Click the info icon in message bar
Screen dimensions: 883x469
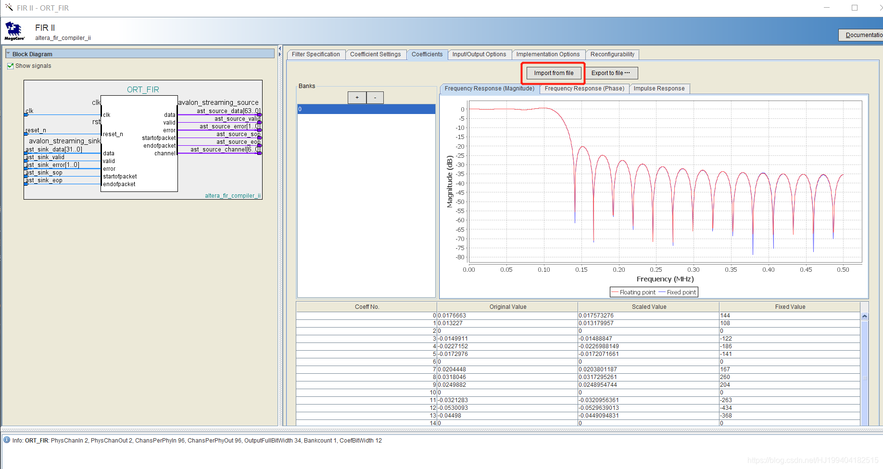[x=7, y=440]
